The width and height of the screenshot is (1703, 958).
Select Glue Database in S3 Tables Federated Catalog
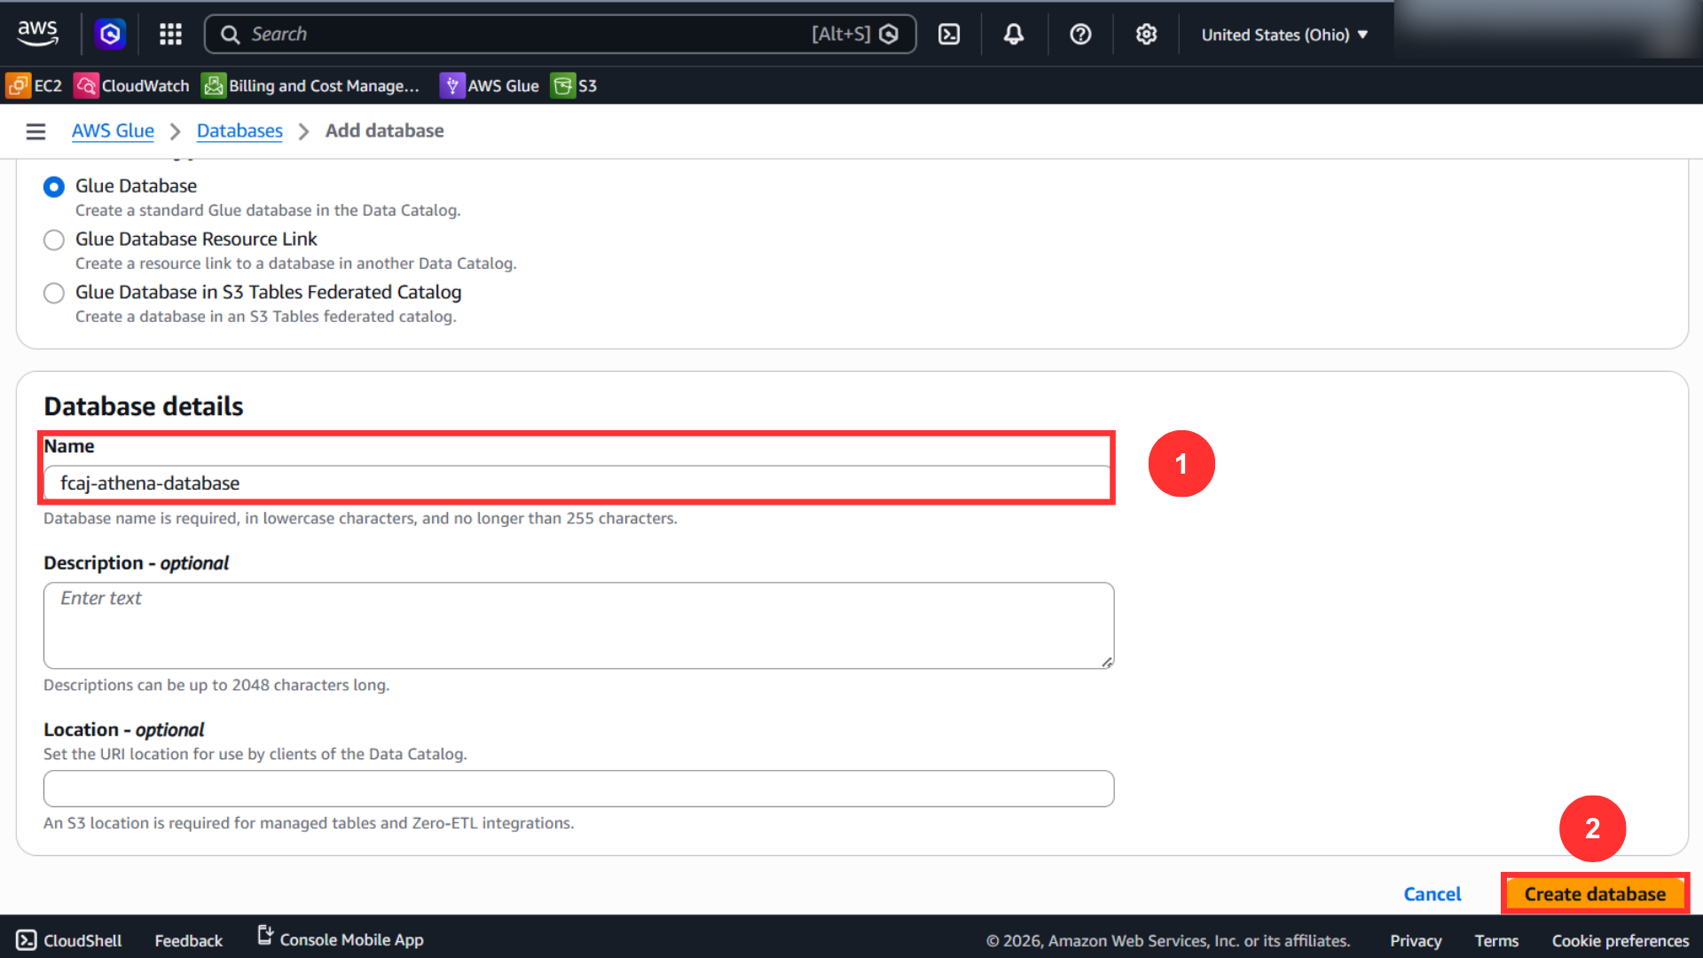click(54, 293)
